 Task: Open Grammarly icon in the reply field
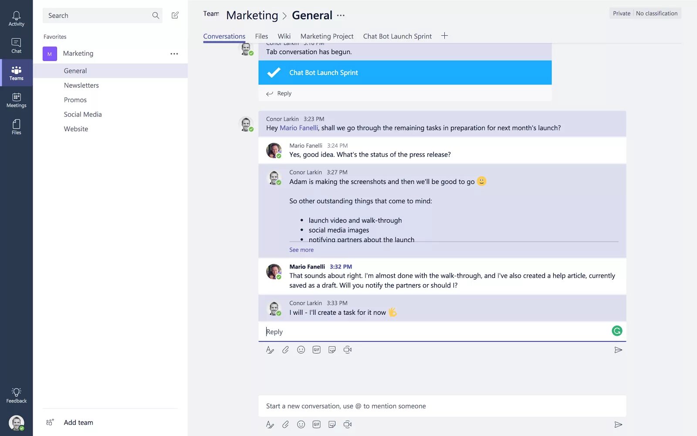(x=617, y=331)
